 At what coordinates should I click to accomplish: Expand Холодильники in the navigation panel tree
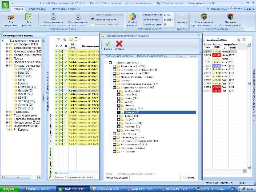pyautogui.click(x=7, y=123)
